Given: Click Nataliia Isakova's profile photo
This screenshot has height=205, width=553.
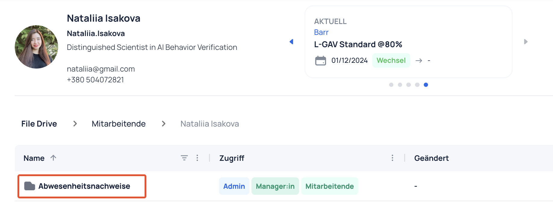Looking at the screenshot, I should (x=36, y=47).
